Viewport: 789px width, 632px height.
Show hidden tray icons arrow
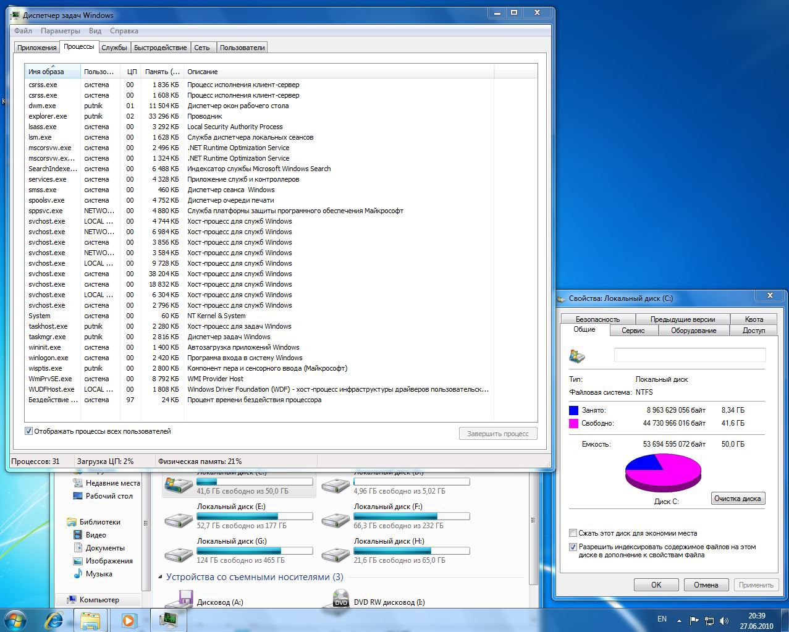click(679, 620)
